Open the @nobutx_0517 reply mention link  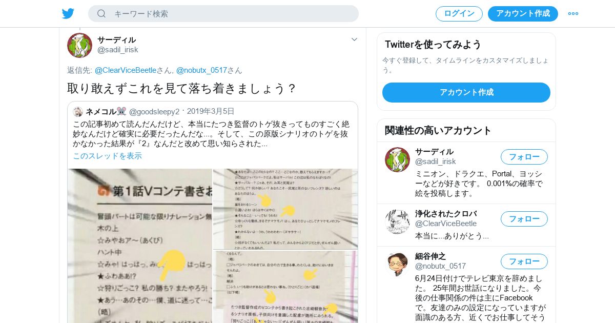pyautogui.click(x=201, y=70)
